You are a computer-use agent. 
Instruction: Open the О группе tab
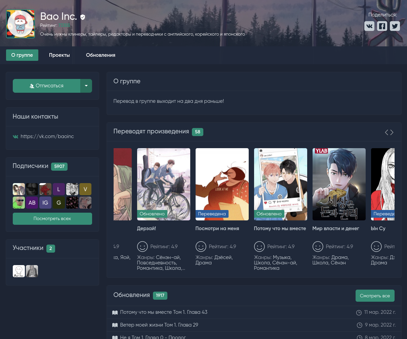pyautogui.click(x=22, y=55)
